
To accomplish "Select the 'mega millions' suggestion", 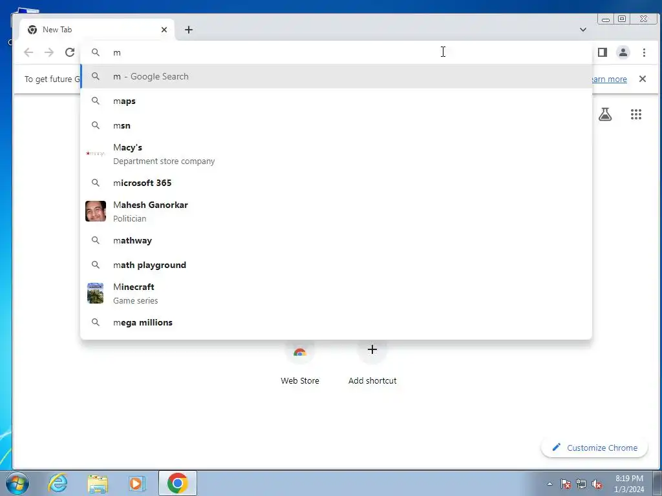I will coord(336,322).
